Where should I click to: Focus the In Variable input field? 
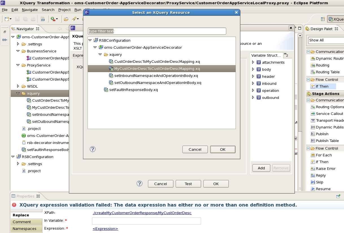tap(147, 221)
